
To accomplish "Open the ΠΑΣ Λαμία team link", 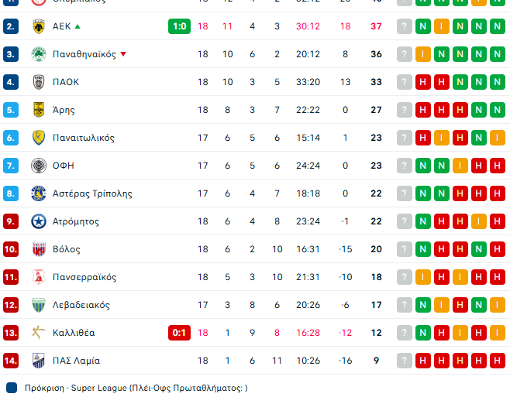I will [76, 361].
